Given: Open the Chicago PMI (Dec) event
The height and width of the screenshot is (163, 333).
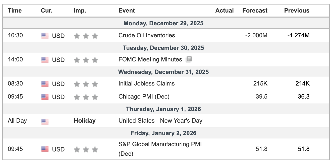Looking at the screenshot, I should pyautogui.click(x=144, y=97).
